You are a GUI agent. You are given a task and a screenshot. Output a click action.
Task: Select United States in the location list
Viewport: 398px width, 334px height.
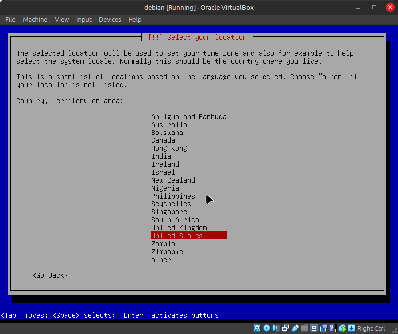tap(177, 236)
